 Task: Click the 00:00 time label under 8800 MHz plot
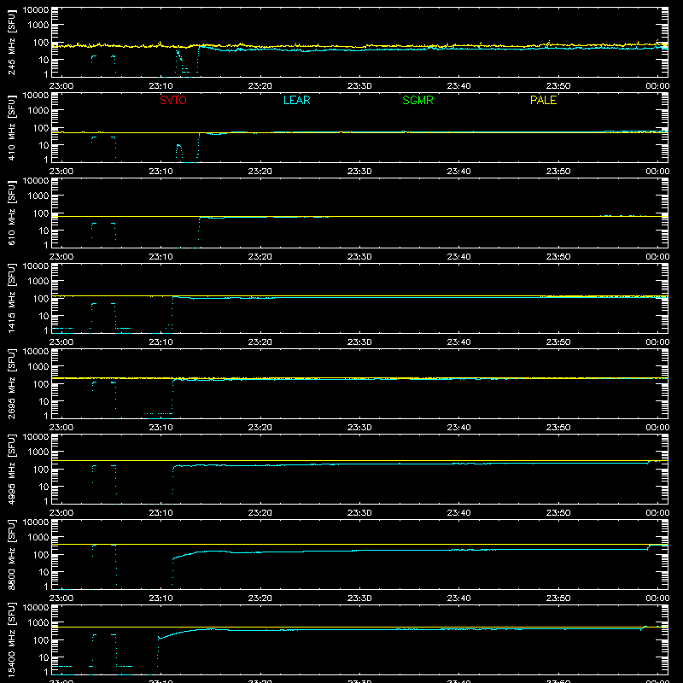tap(657, 598)
